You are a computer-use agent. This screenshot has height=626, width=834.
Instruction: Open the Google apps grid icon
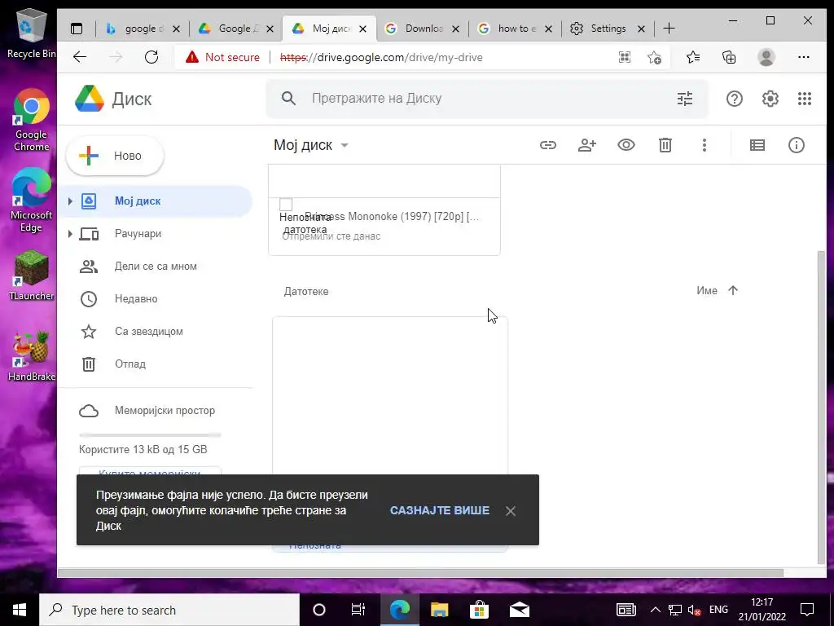coord(804,99)
